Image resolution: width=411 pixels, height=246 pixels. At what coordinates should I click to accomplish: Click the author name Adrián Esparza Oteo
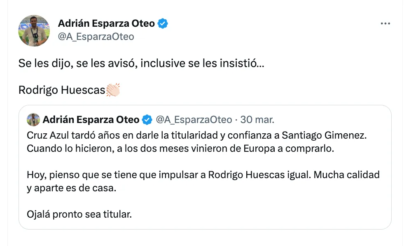pos(107,23)
